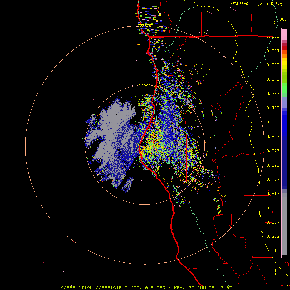Image resolution: width=290 pixels, height=290 pixels.
Task: Click the [CC] unit label
Action: click(275, 22)
